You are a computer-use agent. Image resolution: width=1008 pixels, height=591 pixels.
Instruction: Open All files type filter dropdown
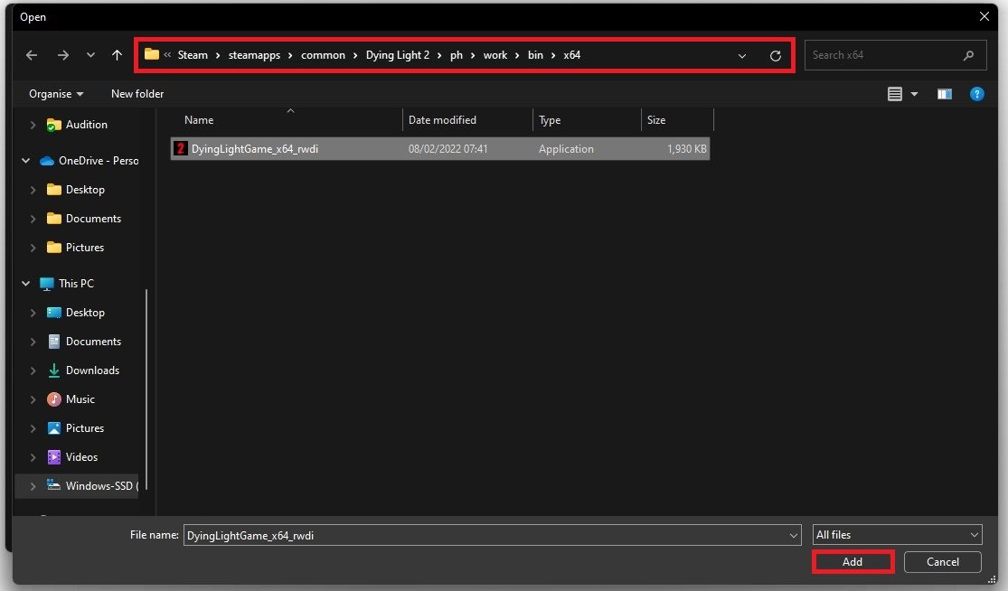[898, 534]
